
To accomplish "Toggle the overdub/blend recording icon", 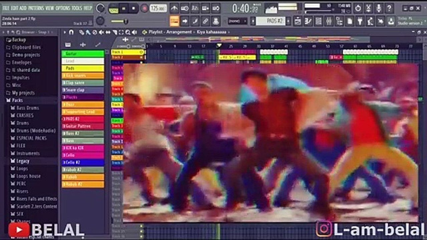I will [x=205, y=8].
